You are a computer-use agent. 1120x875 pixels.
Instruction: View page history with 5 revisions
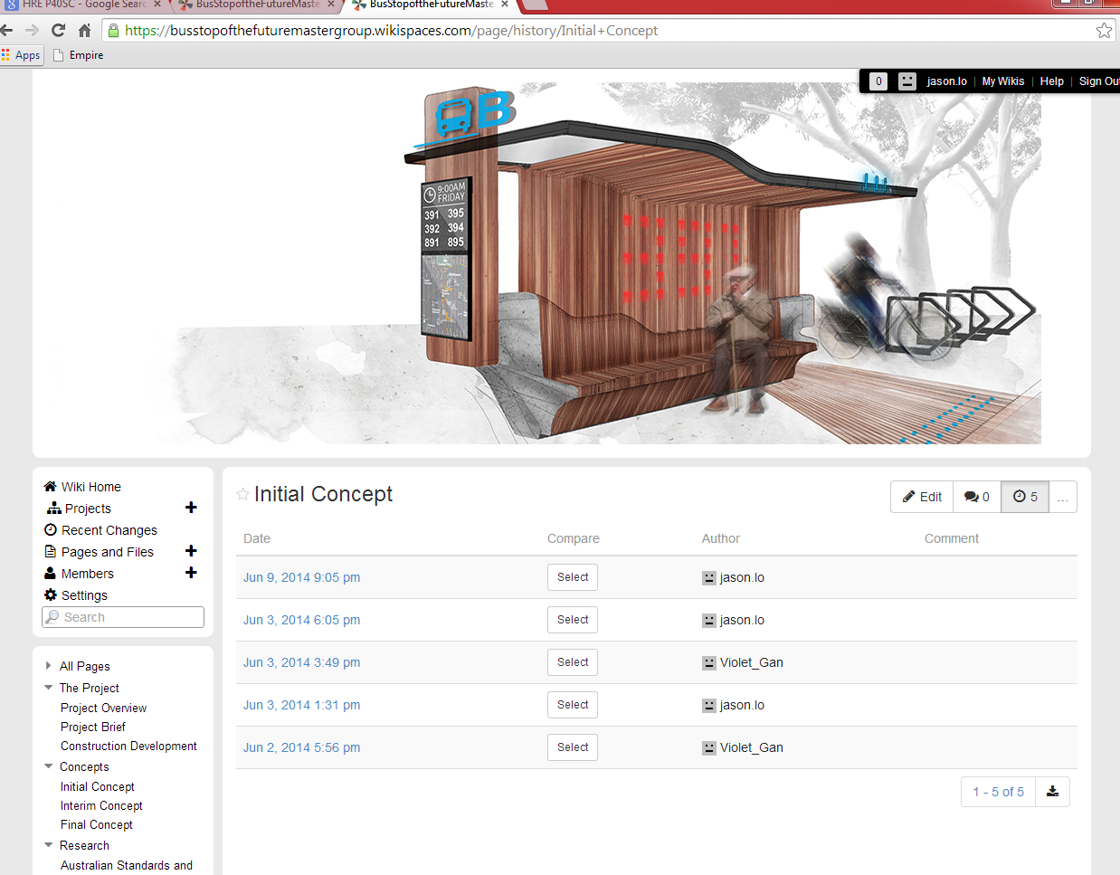pyautogui.click(x=1025, y=497)
